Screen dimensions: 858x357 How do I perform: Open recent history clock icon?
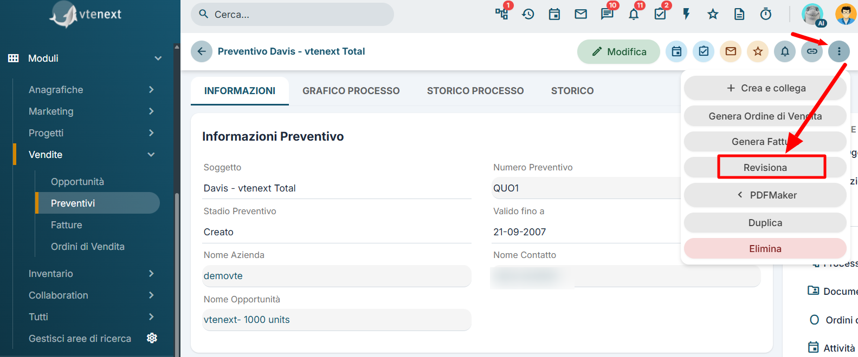tap(528, 14)
